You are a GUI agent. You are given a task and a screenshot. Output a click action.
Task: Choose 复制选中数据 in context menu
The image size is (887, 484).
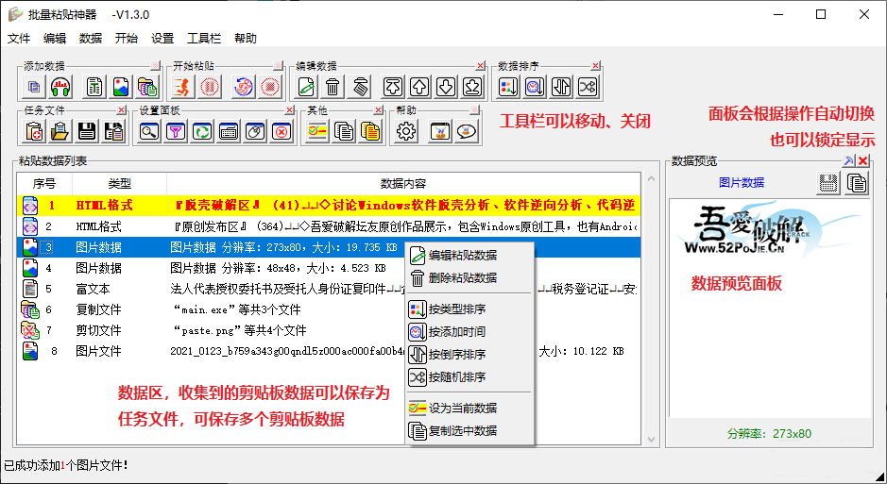click(469, 430)
